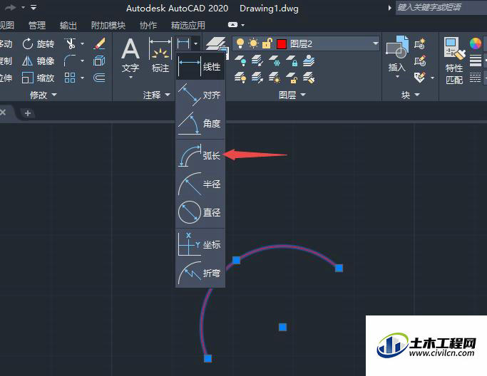Choose Angular (角度) dimension

pos(200,123)
